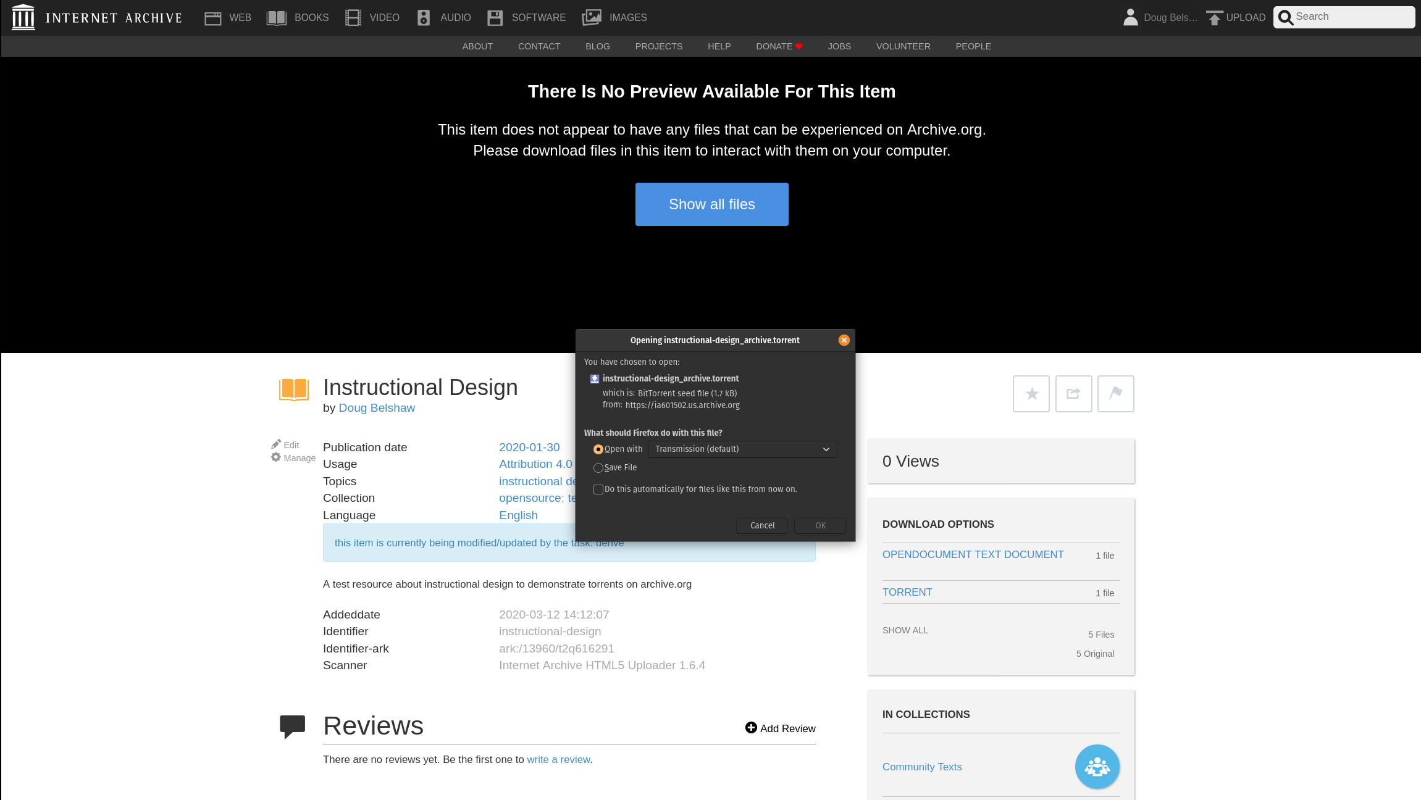
Task: Select the AUDIO section icon
Action: [x=424, y=17]
